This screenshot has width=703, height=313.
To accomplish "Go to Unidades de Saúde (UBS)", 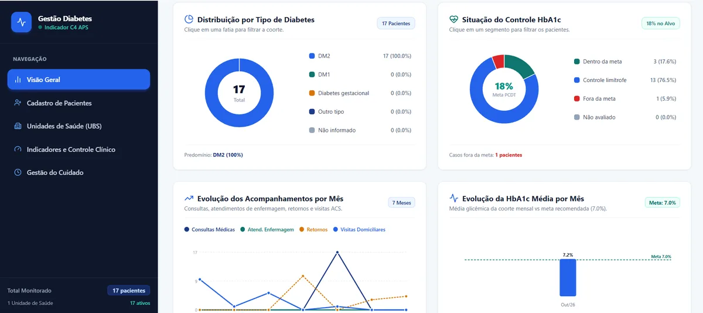I will [79, 126].
